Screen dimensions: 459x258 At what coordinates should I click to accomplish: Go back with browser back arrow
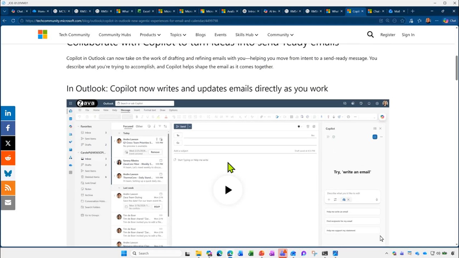coord(4,21)
